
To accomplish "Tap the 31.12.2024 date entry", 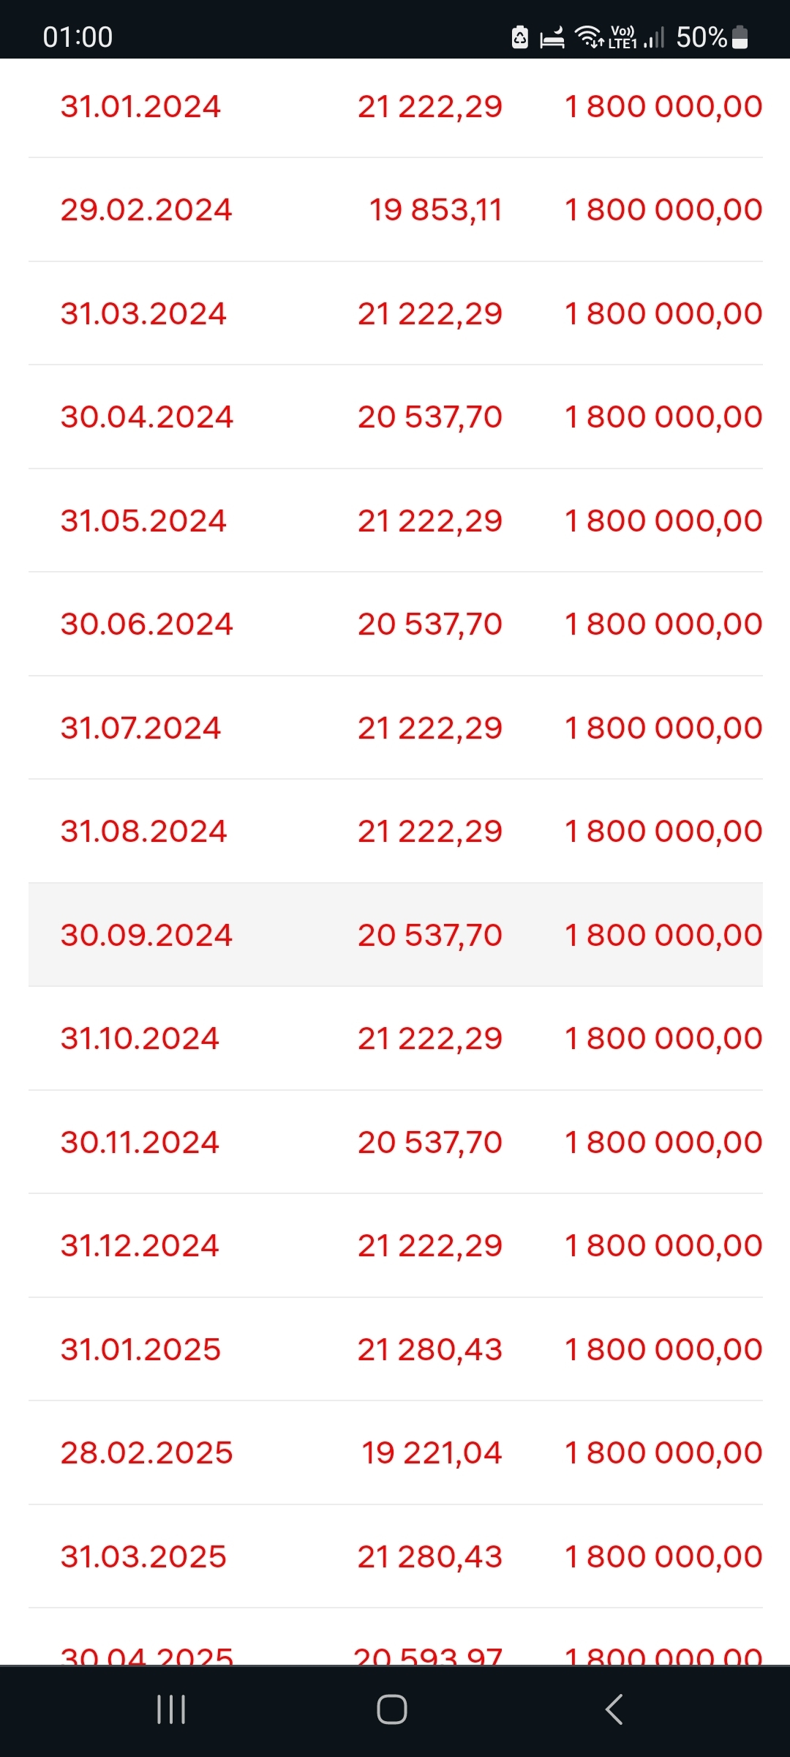I will [x=140, y=1246].
